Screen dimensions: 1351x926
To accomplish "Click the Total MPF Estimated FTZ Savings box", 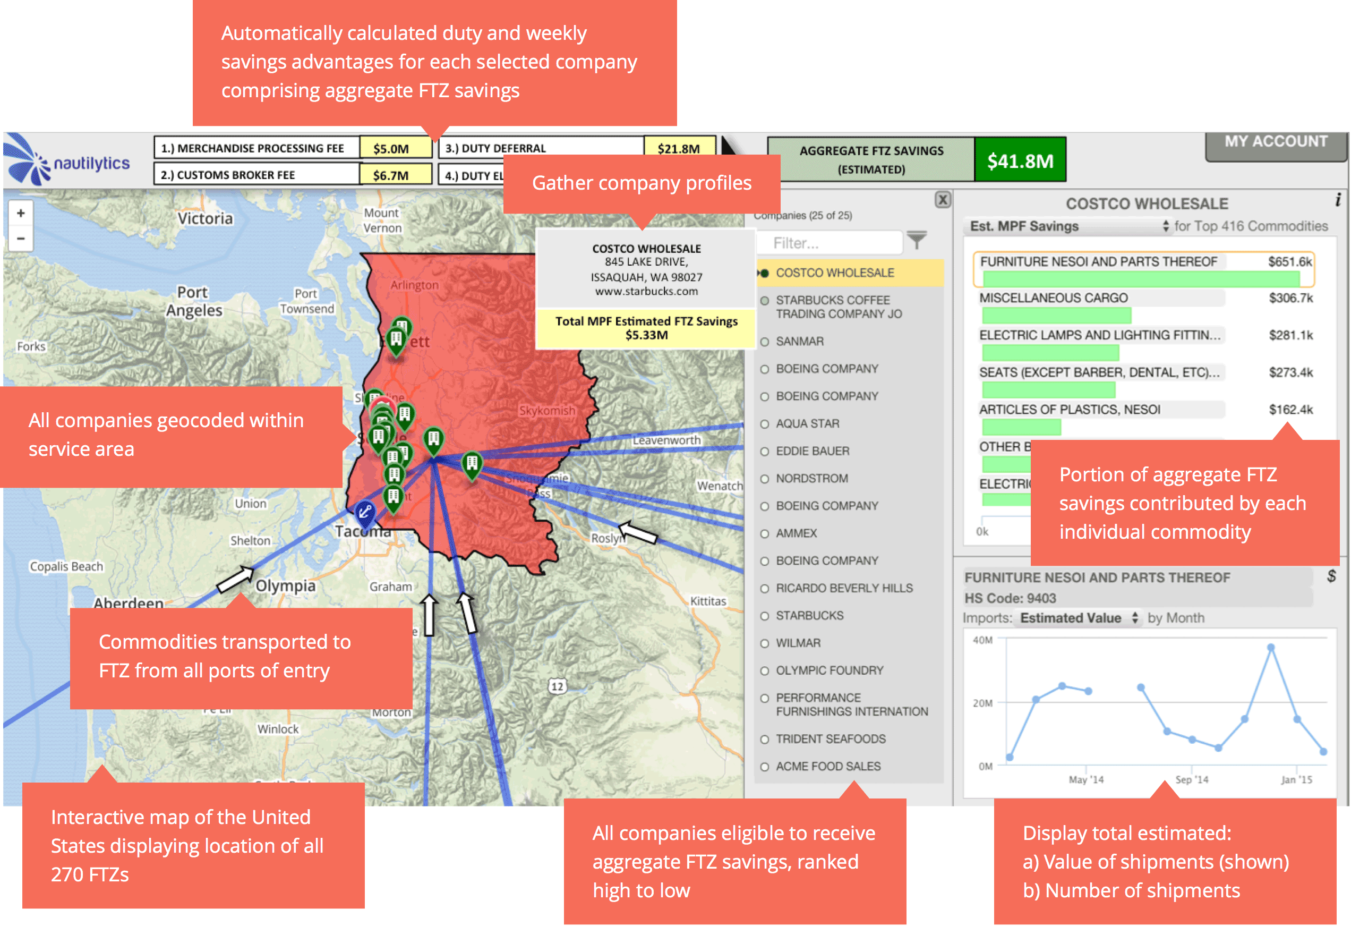I will click(x=646, y=328).
